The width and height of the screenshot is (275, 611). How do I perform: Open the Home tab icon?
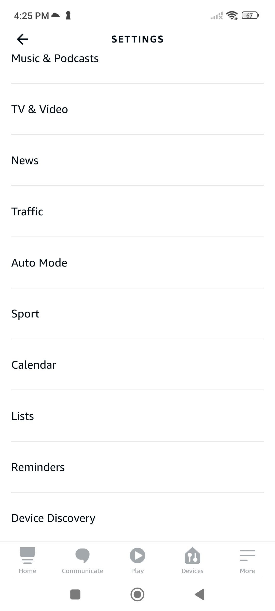click(x=27, y=555)
